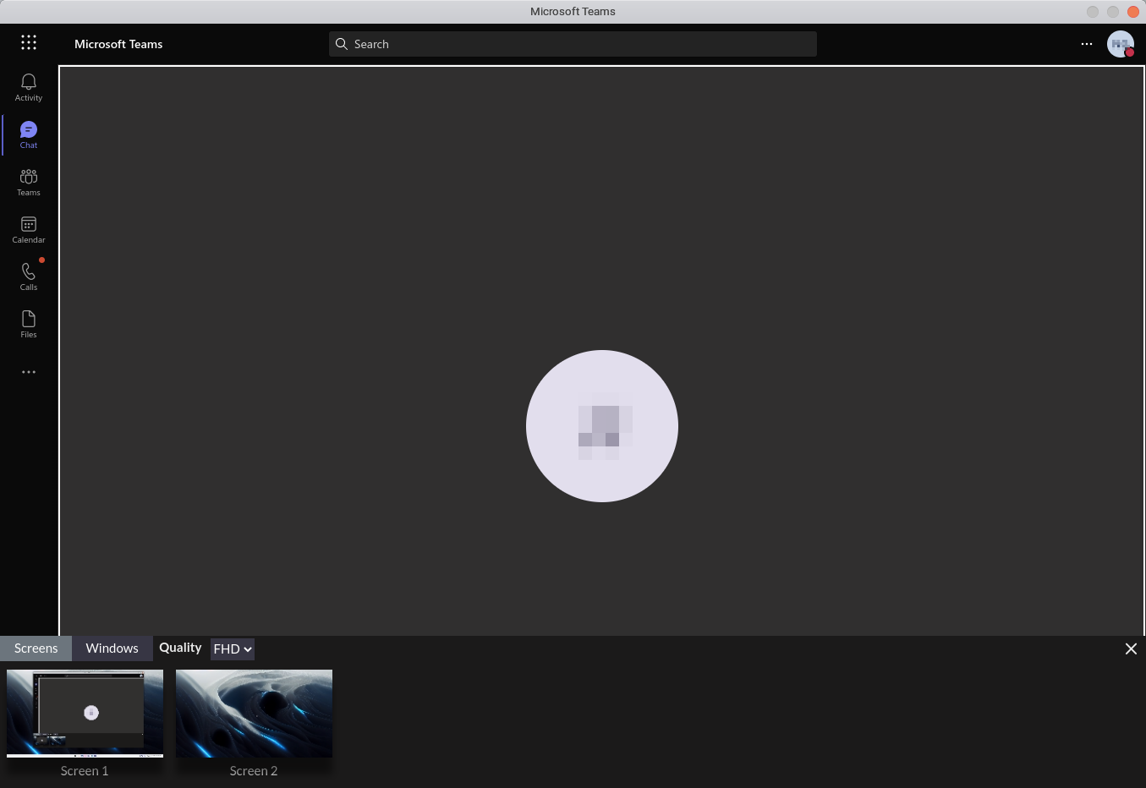Click the search magnifier icon
This screenshot has height=788, width=1146.
point(342,44)
